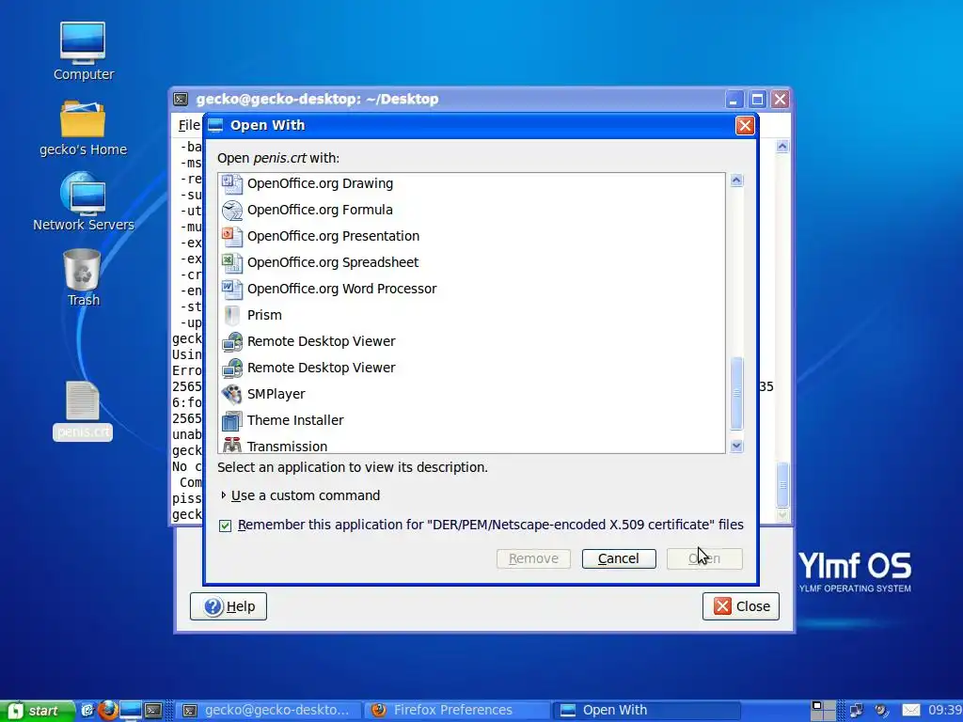This screenshot has width=963, height=722.
Task: Click the Open With dialog title icon
Action: pos(215,125)
